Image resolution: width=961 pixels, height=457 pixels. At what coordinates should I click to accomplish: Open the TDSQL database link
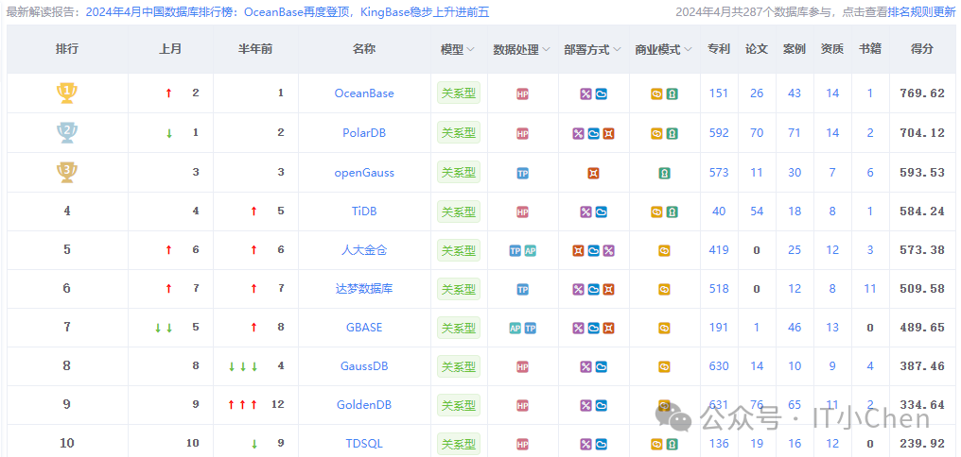364,444
